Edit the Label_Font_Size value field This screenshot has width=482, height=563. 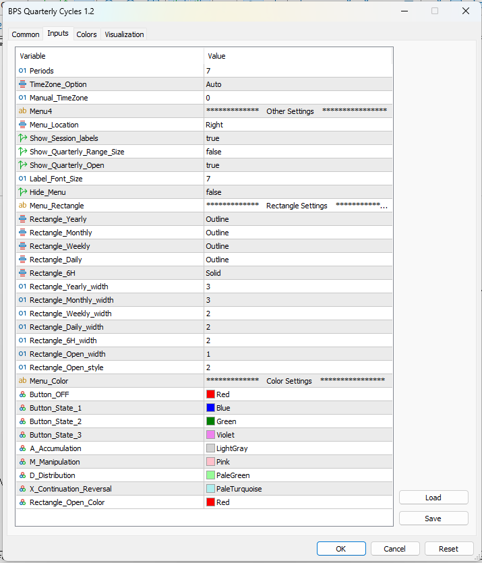pos(297,179)
